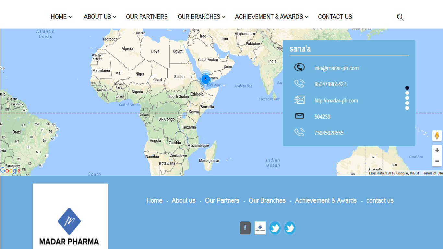The height and width of the screenshot is (249, 443).
Task: Open the ACHIEVEMENT & AWARDS menu item
Action: (x=269, y=17)
